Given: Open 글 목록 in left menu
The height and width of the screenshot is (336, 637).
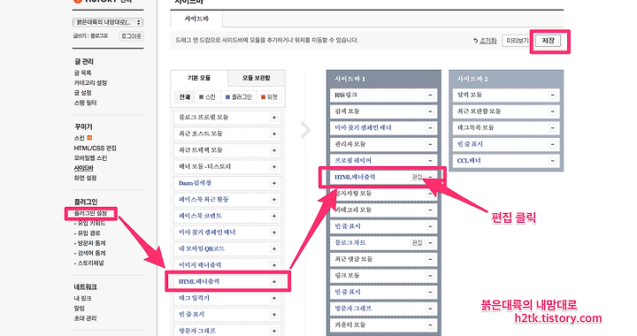Looking at the screenshot, I should tap(83, 73).
